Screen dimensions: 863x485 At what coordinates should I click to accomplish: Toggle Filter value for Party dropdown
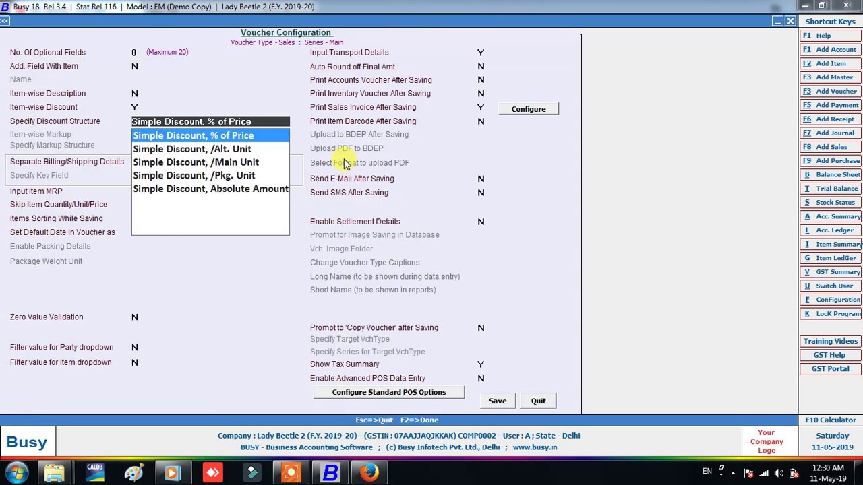(135, 348)
